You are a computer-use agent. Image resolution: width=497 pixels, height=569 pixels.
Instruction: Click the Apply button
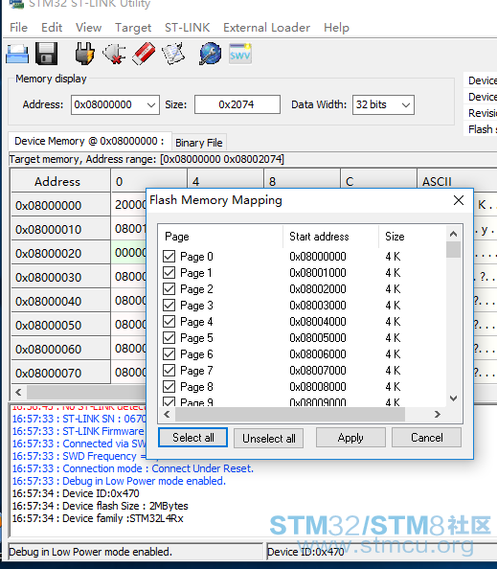tap(350, 437)
